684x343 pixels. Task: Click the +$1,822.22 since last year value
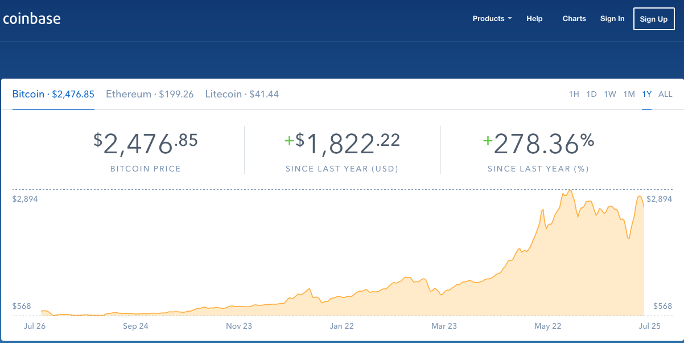342,144
